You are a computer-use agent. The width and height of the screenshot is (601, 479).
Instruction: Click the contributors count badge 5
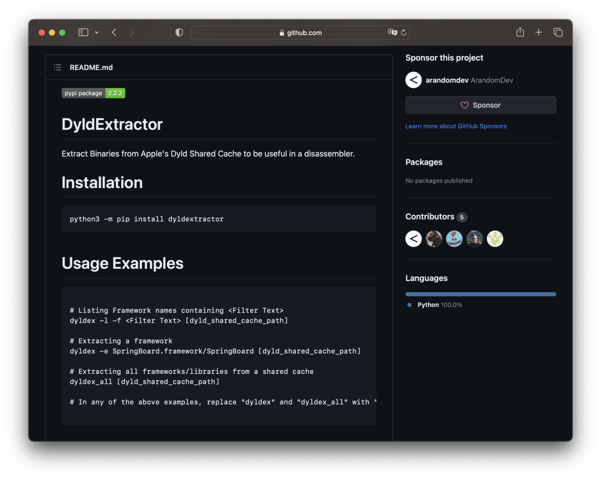(x=462, y=218)
